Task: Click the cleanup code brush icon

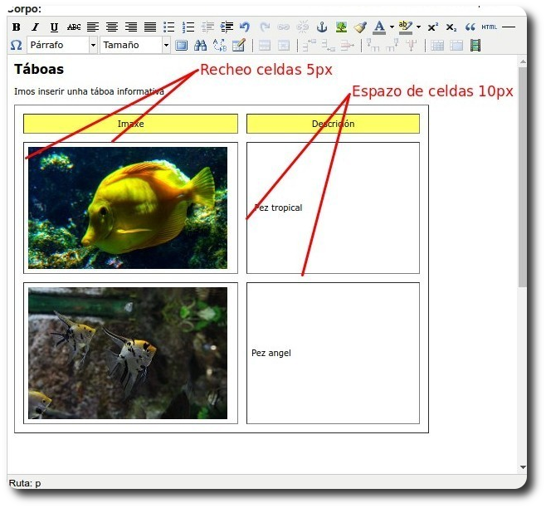Action: pyautogui.click(x=359, y=27)
